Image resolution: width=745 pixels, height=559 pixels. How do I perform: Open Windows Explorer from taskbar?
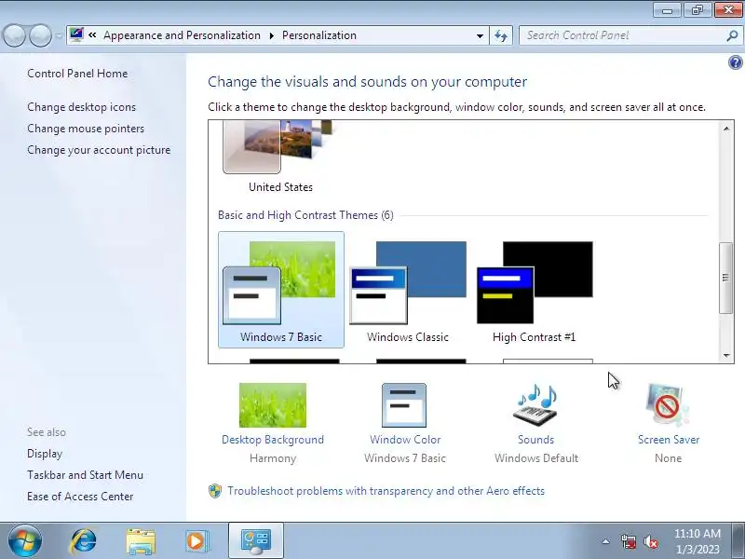(141, 541)
